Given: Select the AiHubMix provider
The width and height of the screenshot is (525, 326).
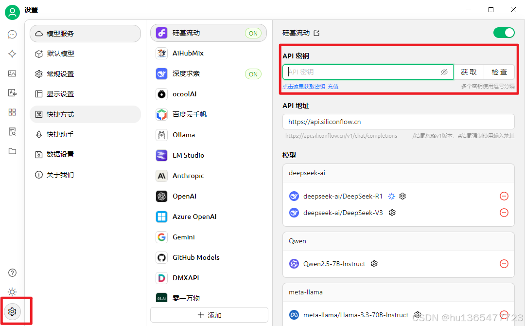Looking at the screenshot, I should pos(209,53).
